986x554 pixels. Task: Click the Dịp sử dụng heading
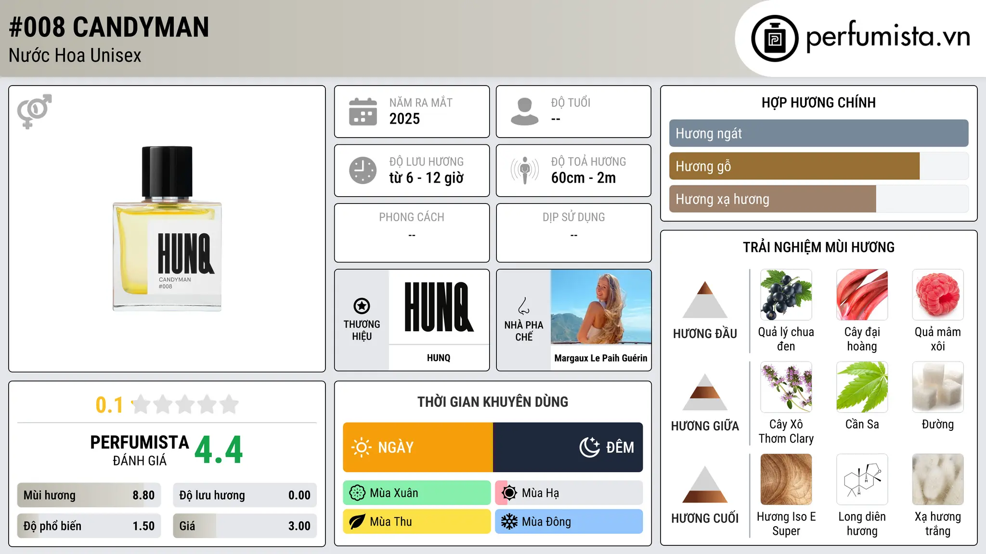point(574,217)
